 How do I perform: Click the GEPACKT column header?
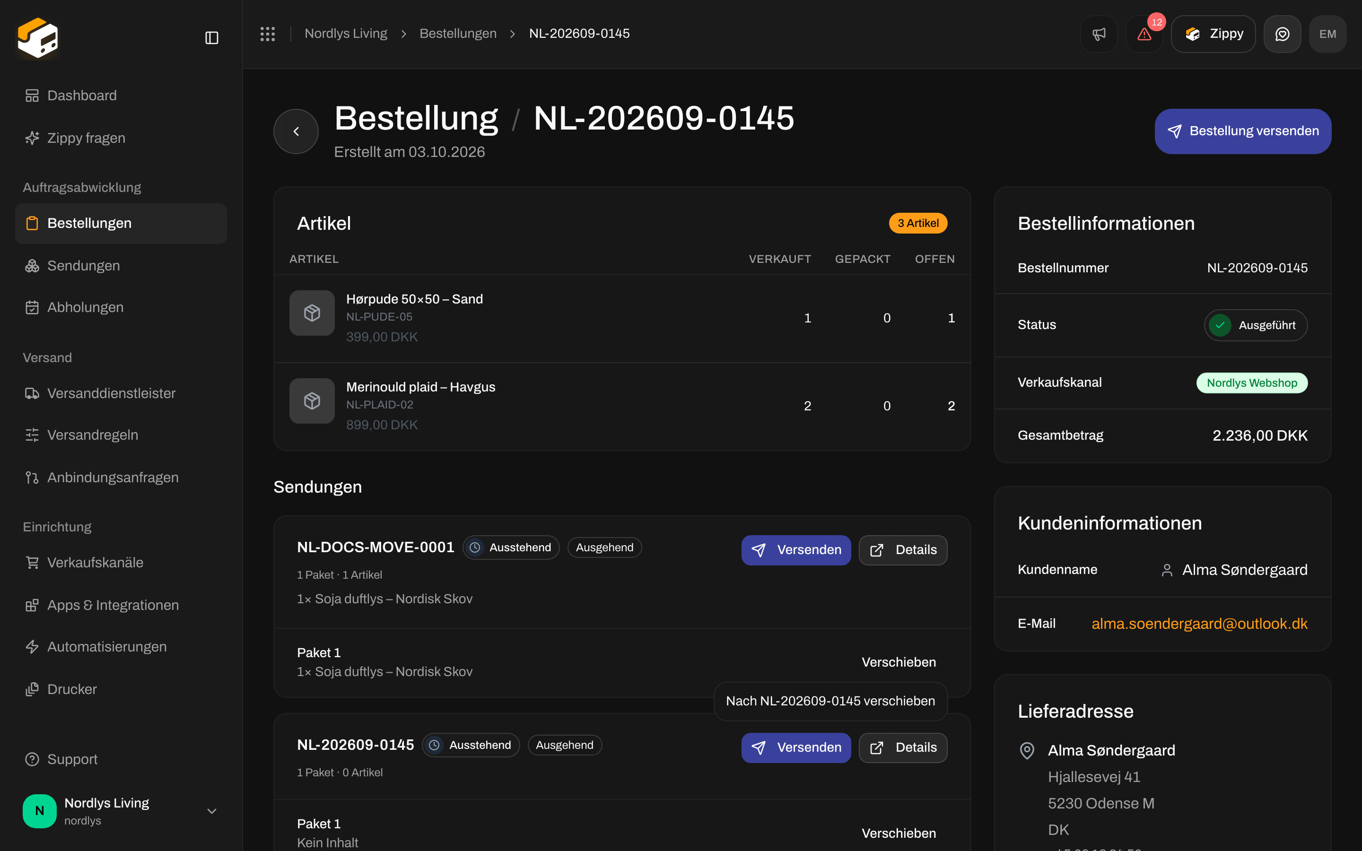pyautogui.click(x=862, y=259)
